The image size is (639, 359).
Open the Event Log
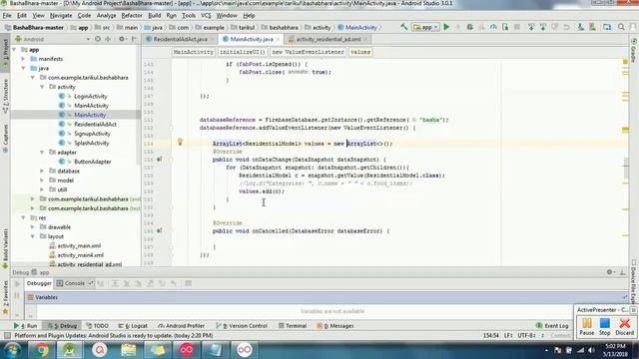click(552, 326)
